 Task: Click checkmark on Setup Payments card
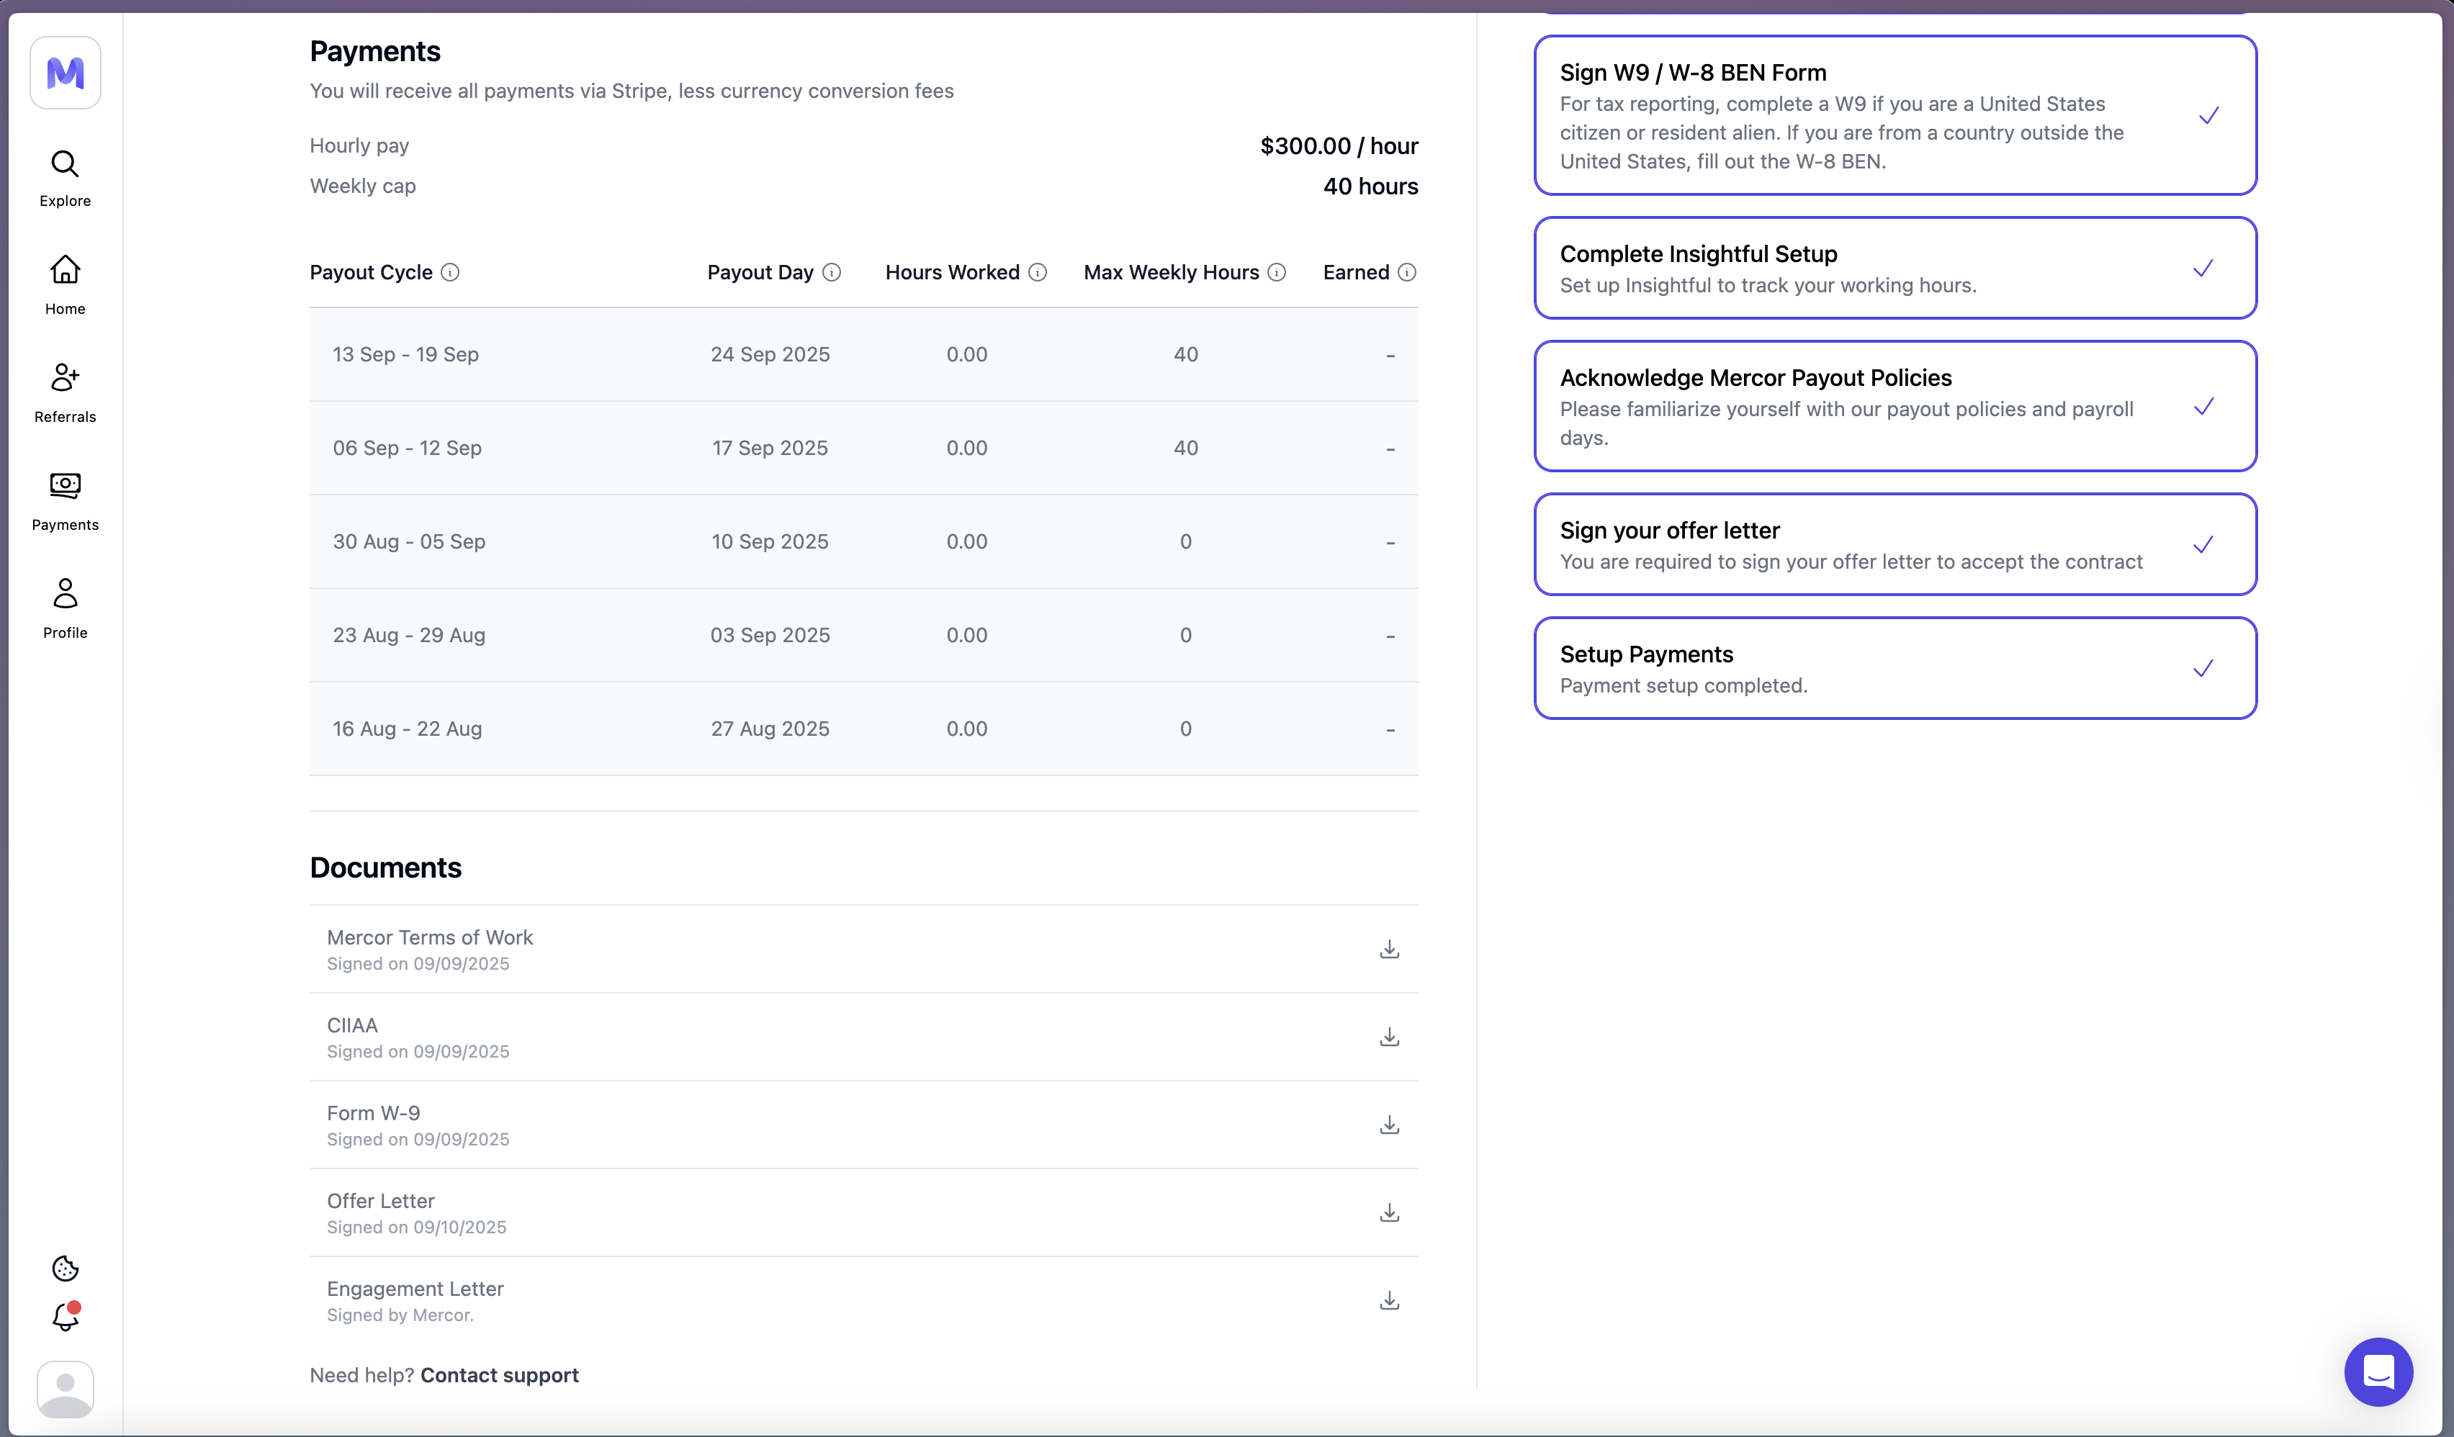2203,668
